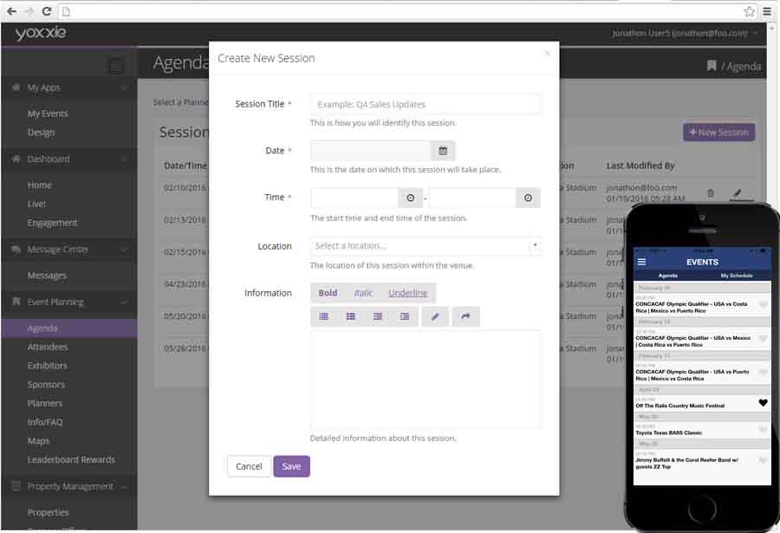This screenshot has width=780, height=533.
Task: Open Attendees in the sidebar
Action: coord(48,347)
